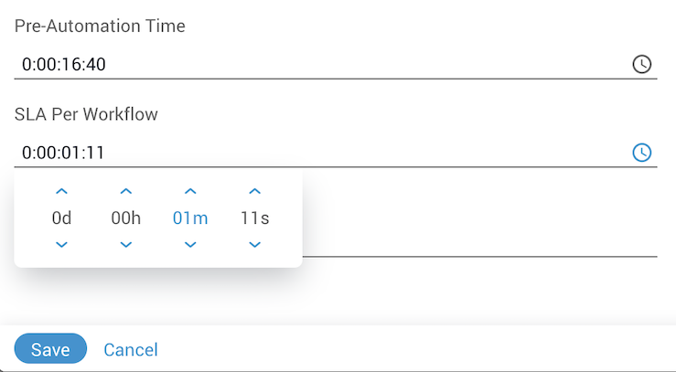
Task: Select the 11s seconds value
Action: coord(255,218)
